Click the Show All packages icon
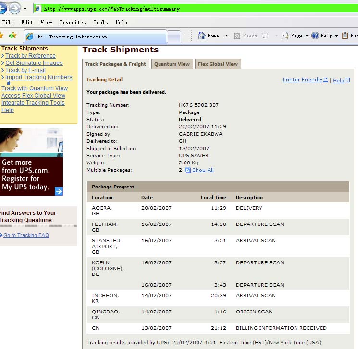Screen dimensions: 358x349 tap(188, 170)
